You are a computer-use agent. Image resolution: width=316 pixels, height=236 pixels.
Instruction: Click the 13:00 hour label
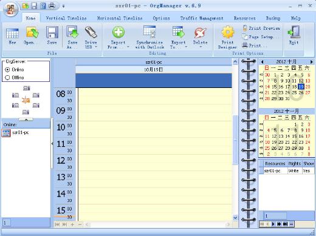pos(61,177)
